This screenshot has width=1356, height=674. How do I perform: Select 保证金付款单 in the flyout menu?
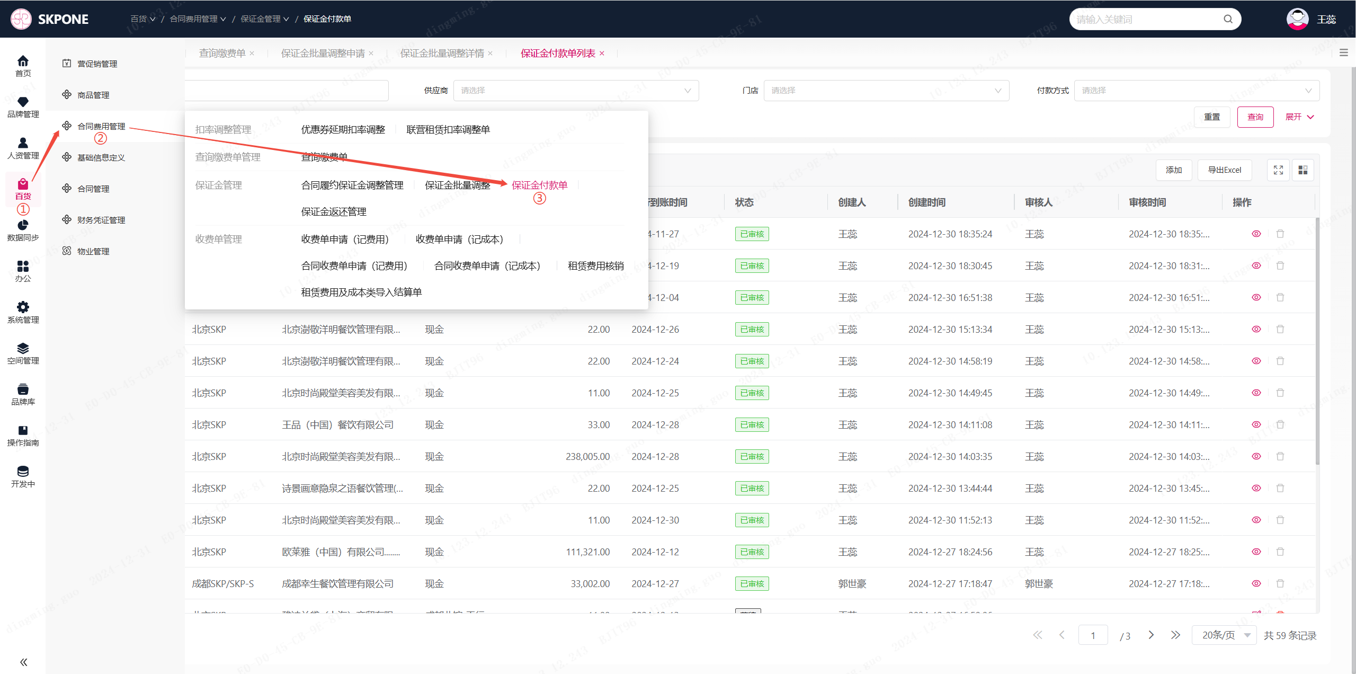539,185
